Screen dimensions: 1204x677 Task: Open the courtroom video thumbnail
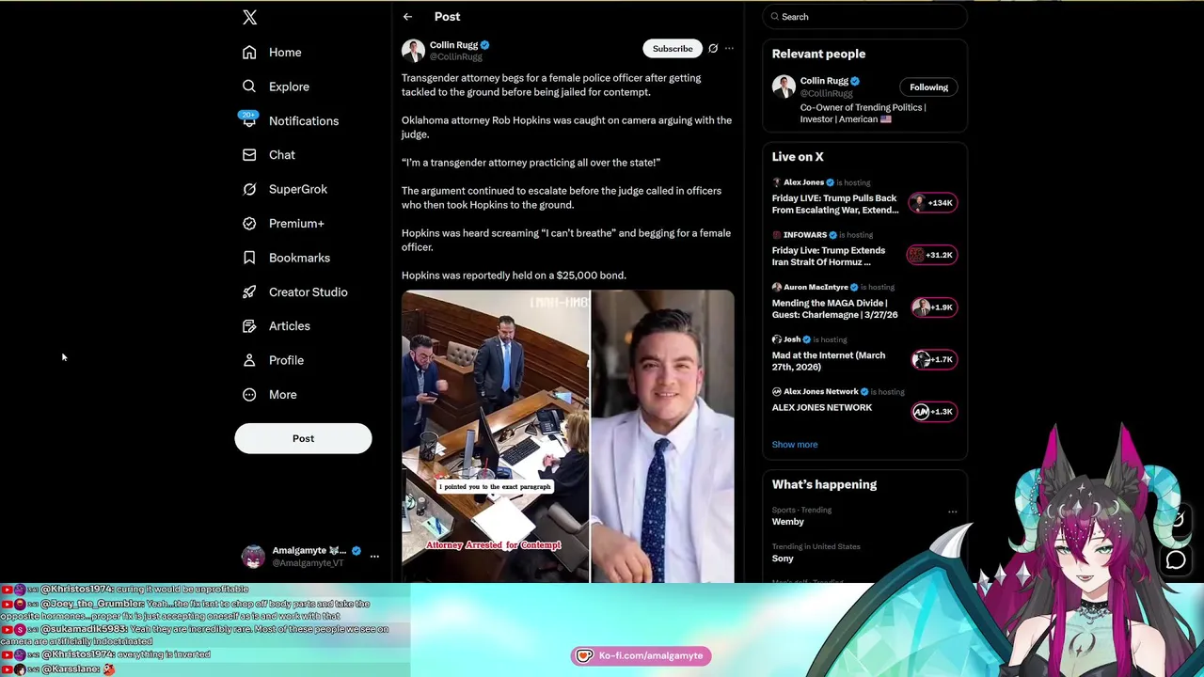(x=495, y=436)
